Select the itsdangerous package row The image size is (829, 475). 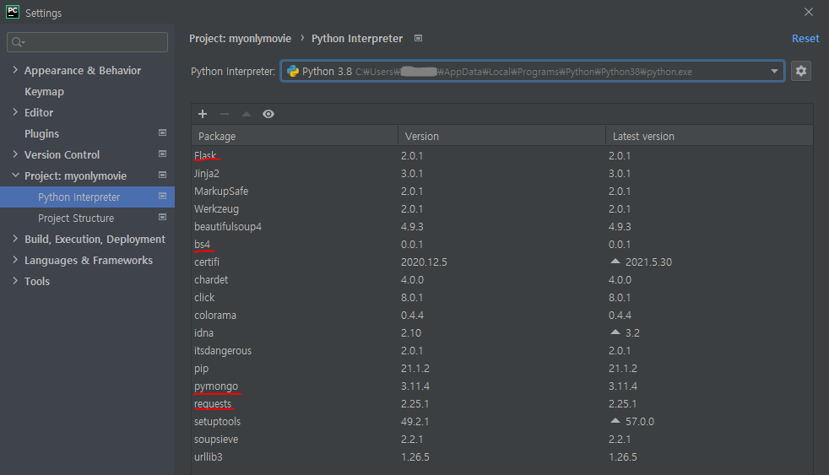coord(502,350)
